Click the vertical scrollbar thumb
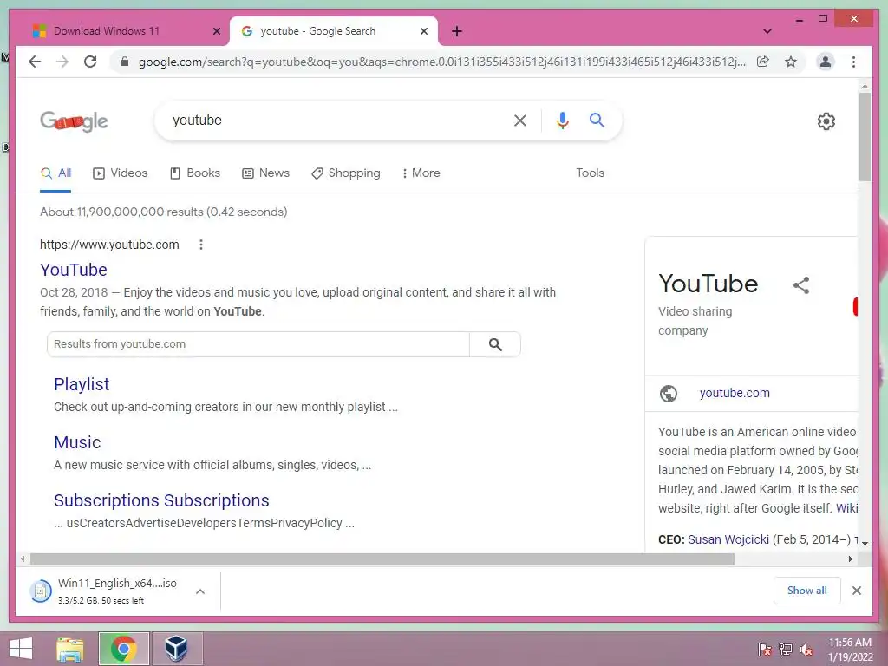 [865, 137]
